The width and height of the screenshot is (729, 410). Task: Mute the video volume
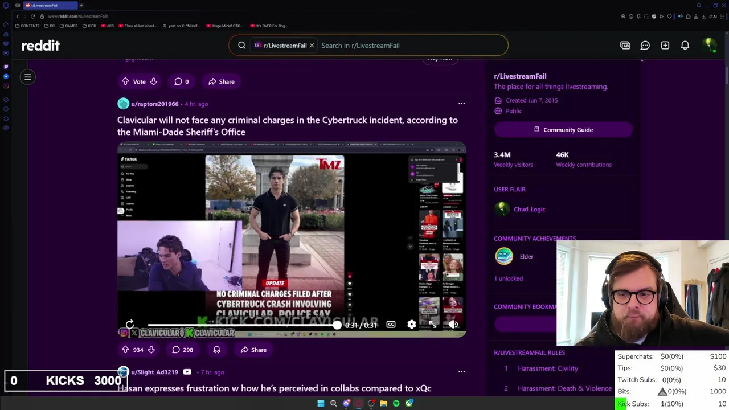point(454,325)
